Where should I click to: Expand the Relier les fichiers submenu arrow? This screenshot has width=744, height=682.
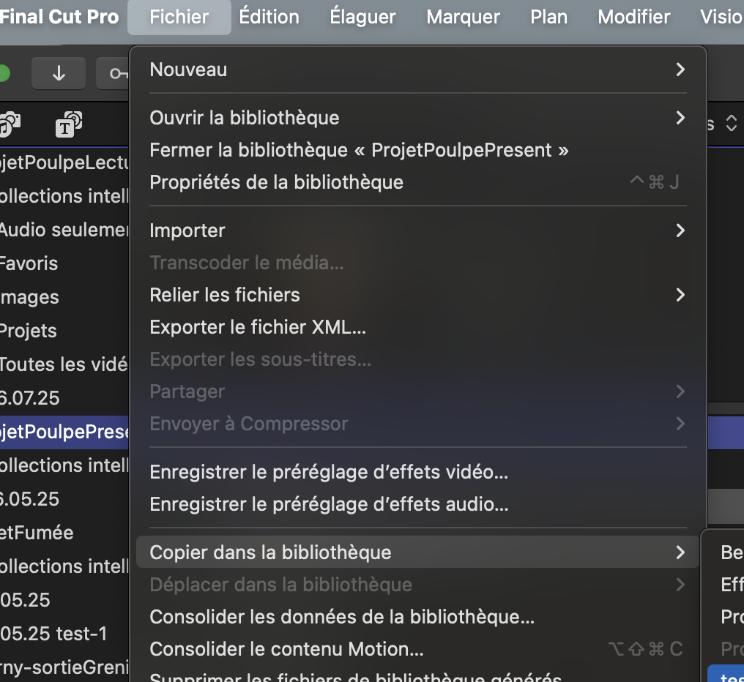click(680, 295)
